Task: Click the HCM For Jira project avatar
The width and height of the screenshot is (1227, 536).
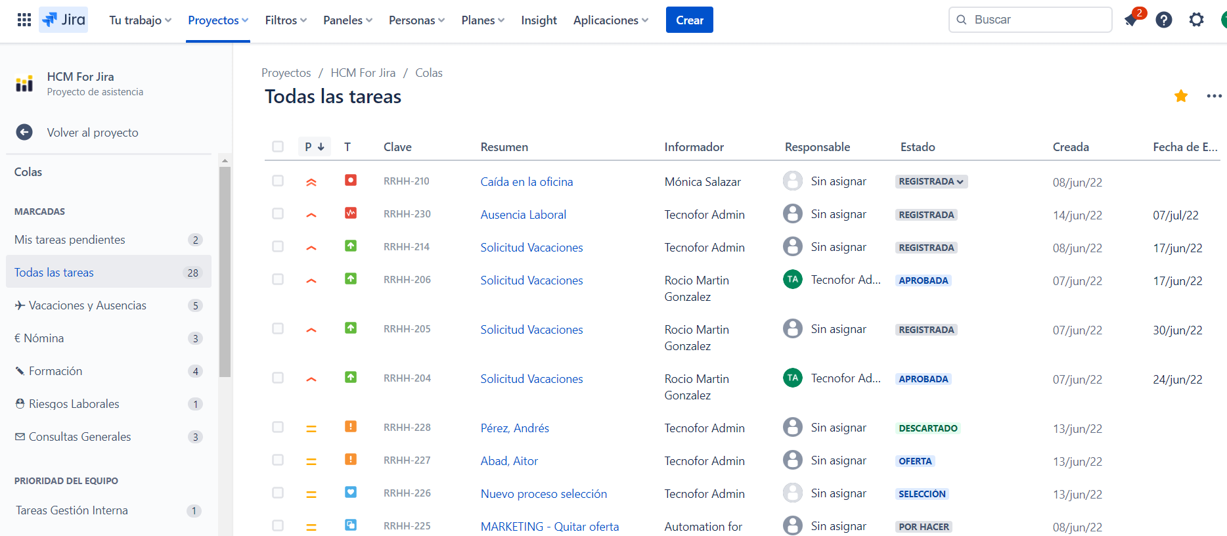Action: 24,83
